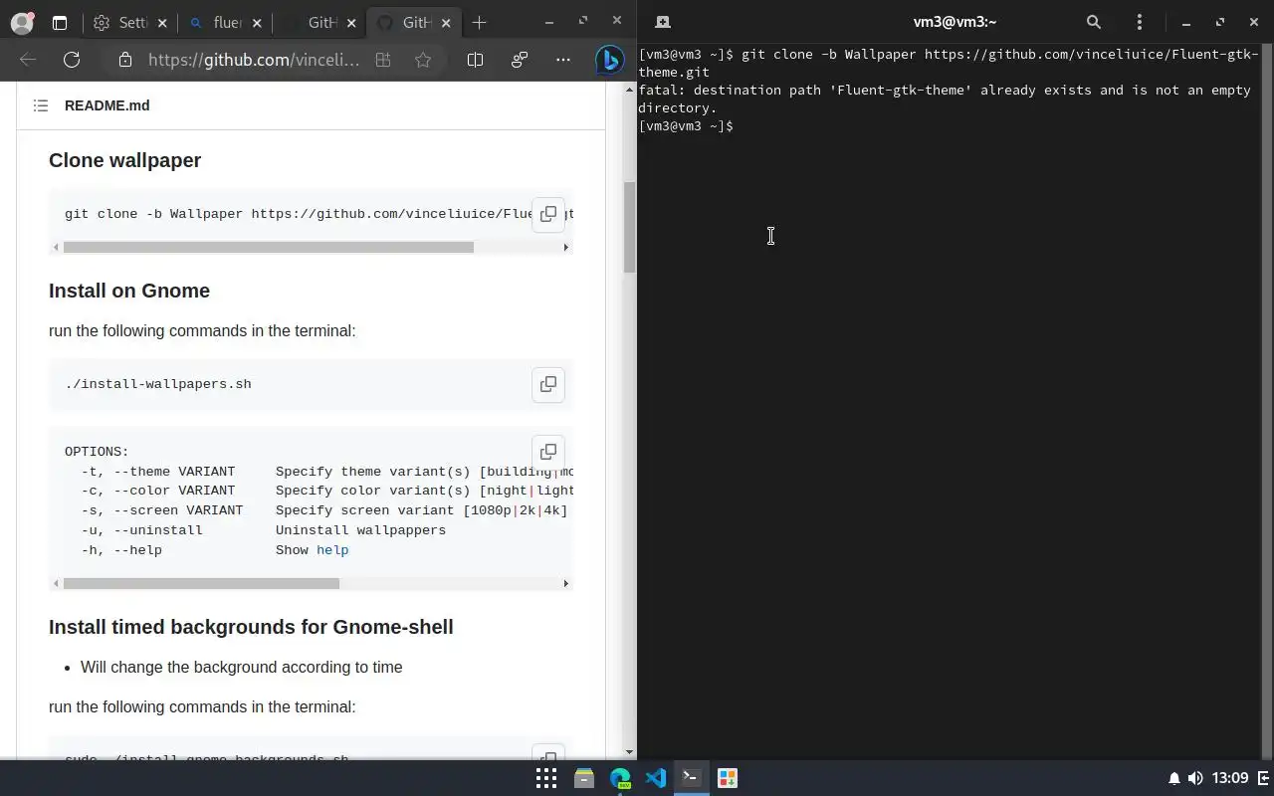Open Edge Dev from the taskbar
The image size is (1274, 796).
tap(620, 778)
